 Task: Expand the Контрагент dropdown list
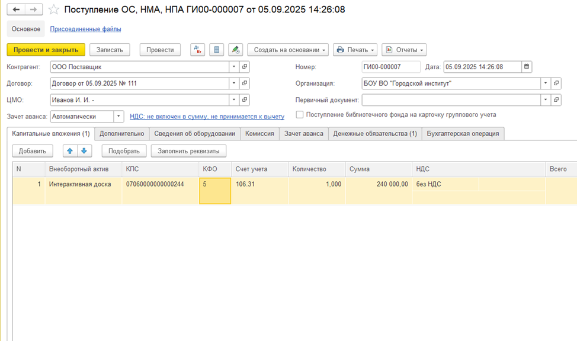point(234,67)
